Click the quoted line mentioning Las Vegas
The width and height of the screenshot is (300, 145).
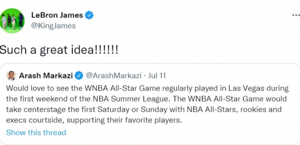click(x=147, y=88)
